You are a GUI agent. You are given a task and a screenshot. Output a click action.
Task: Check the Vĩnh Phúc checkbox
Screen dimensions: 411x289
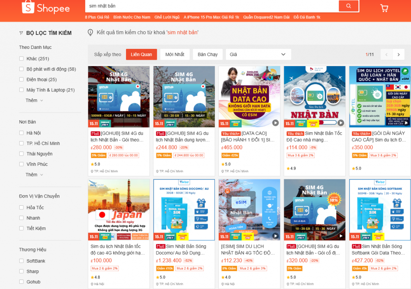click(22, 164)
